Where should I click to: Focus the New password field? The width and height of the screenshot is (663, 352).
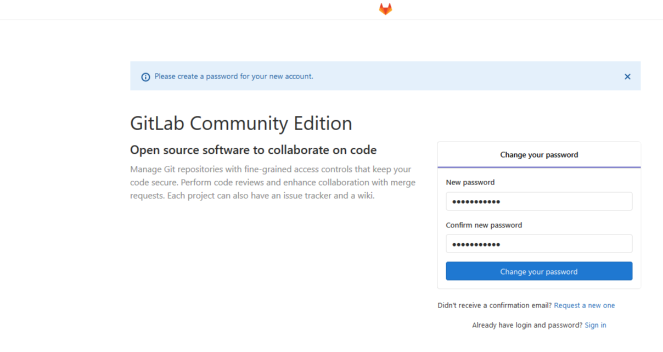click(x=539, y=201)
